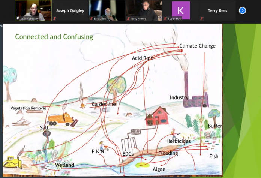Click Terry Rees's muted microphone icon
The image size is (261, 178).
(x=202, y=18)
